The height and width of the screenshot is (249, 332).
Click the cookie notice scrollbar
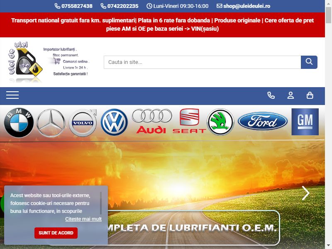(x=101, y=203)
